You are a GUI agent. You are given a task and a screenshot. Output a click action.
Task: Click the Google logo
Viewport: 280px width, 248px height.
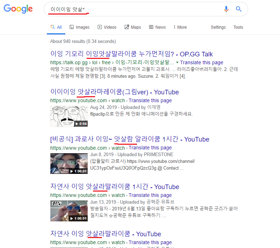click(18, 9)
